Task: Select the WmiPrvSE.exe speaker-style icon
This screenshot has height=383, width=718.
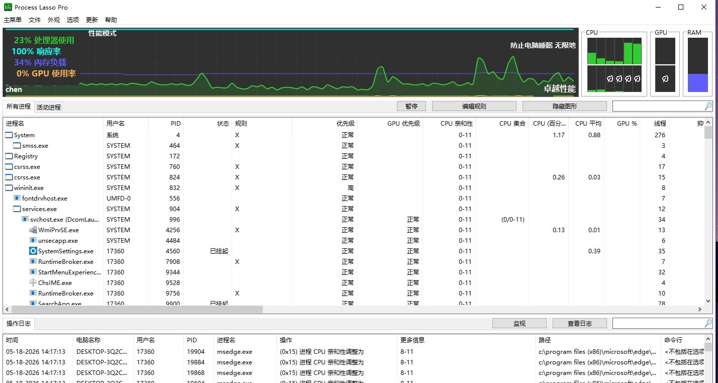Action: pyautogui.click(x=33, y=230)
